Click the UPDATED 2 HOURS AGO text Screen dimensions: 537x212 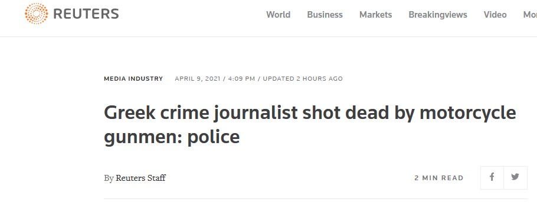(302, 79)
